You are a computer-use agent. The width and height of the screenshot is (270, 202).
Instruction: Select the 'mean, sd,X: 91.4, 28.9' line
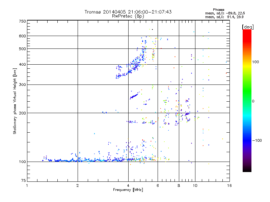coord(224,17)
